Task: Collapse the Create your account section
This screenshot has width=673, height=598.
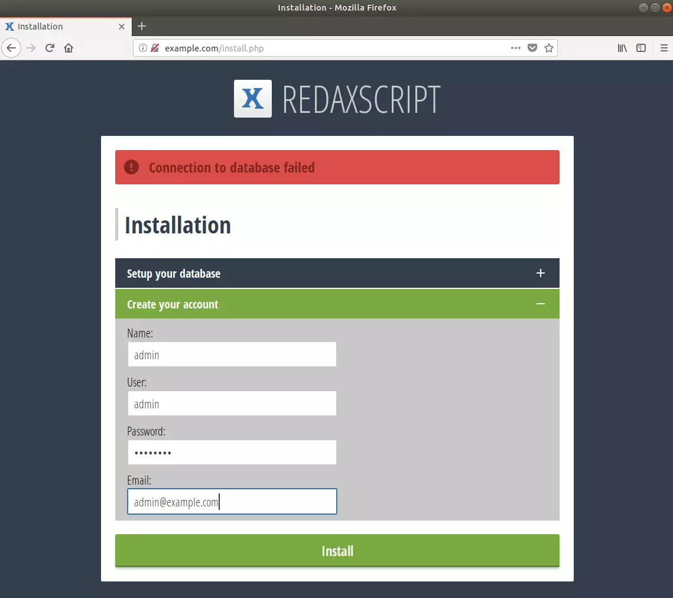Action: coord(337,304)
